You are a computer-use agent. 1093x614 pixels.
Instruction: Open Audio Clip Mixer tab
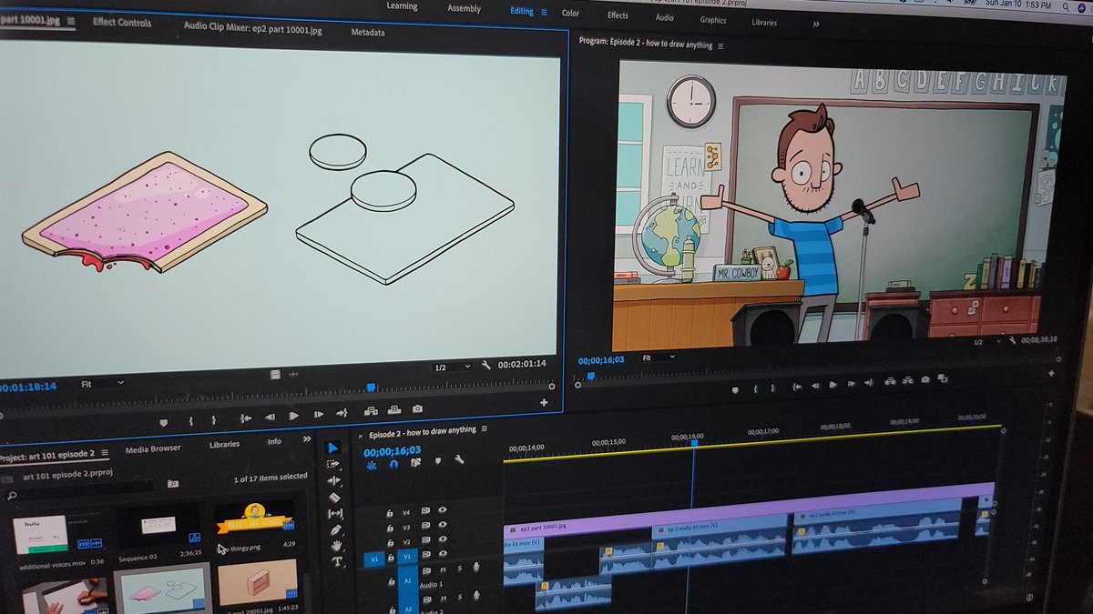pyautogui.click(x=252, y=28)
